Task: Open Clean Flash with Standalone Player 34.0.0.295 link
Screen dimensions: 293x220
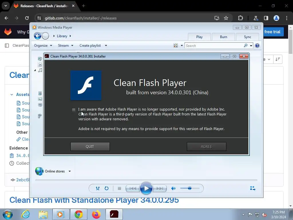Action: point(94,200)
